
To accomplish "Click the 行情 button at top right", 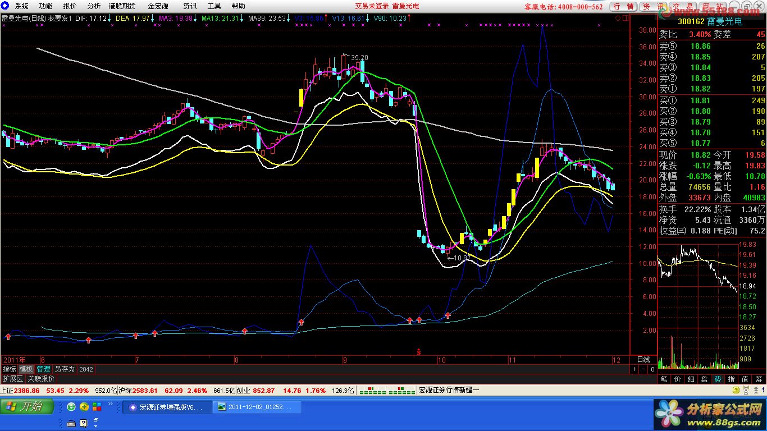I will (623, 7).
